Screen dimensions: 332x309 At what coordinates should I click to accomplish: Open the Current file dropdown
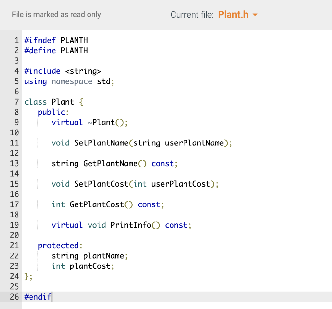pos(238,15)
